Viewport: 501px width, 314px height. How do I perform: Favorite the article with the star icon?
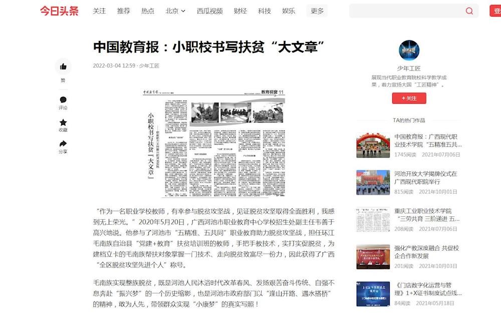63,122
